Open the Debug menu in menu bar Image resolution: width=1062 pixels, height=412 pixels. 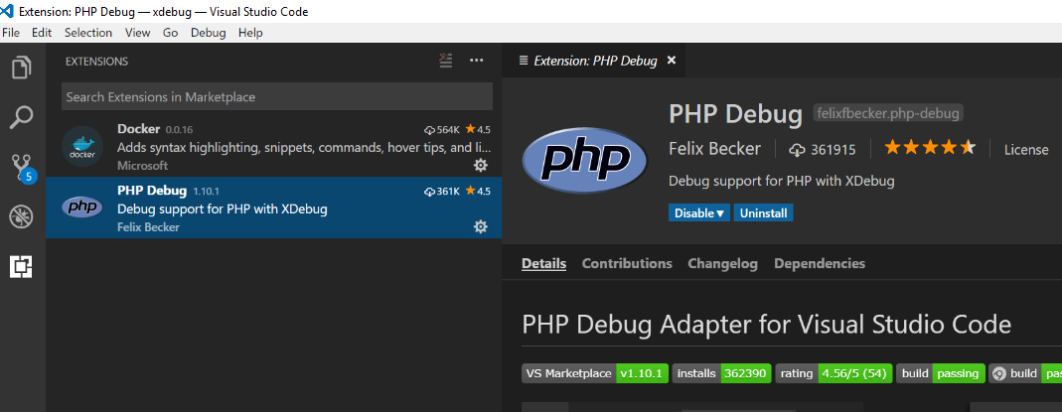208,33
